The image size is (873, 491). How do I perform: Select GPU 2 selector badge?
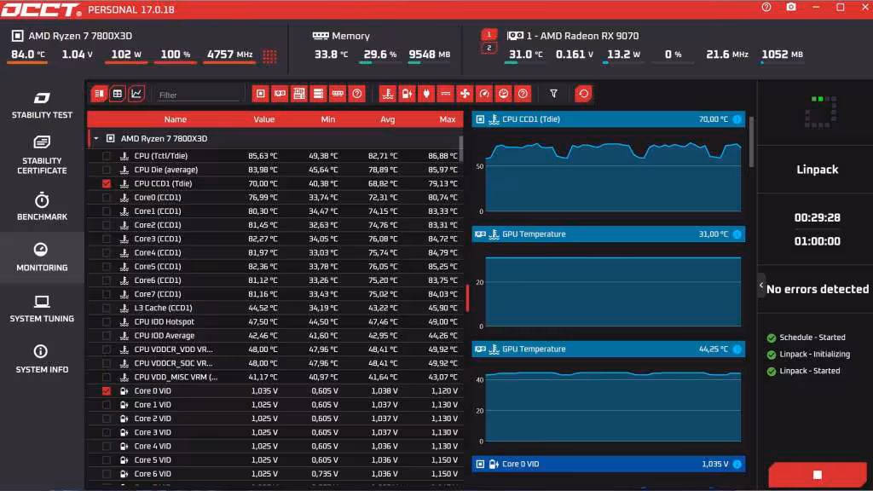click(489, 49)
